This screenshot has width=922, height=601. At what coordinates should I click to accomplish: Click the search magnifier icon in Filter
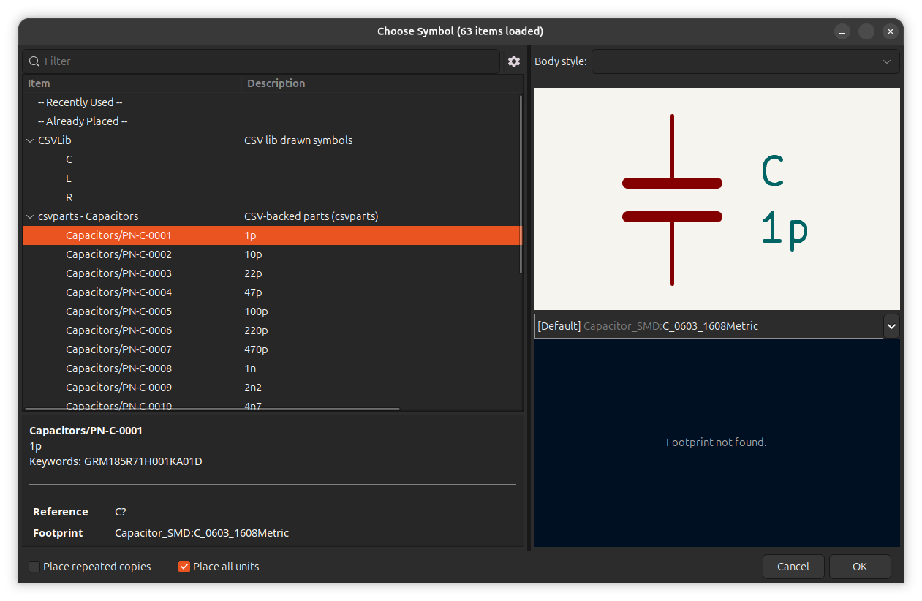34,61
